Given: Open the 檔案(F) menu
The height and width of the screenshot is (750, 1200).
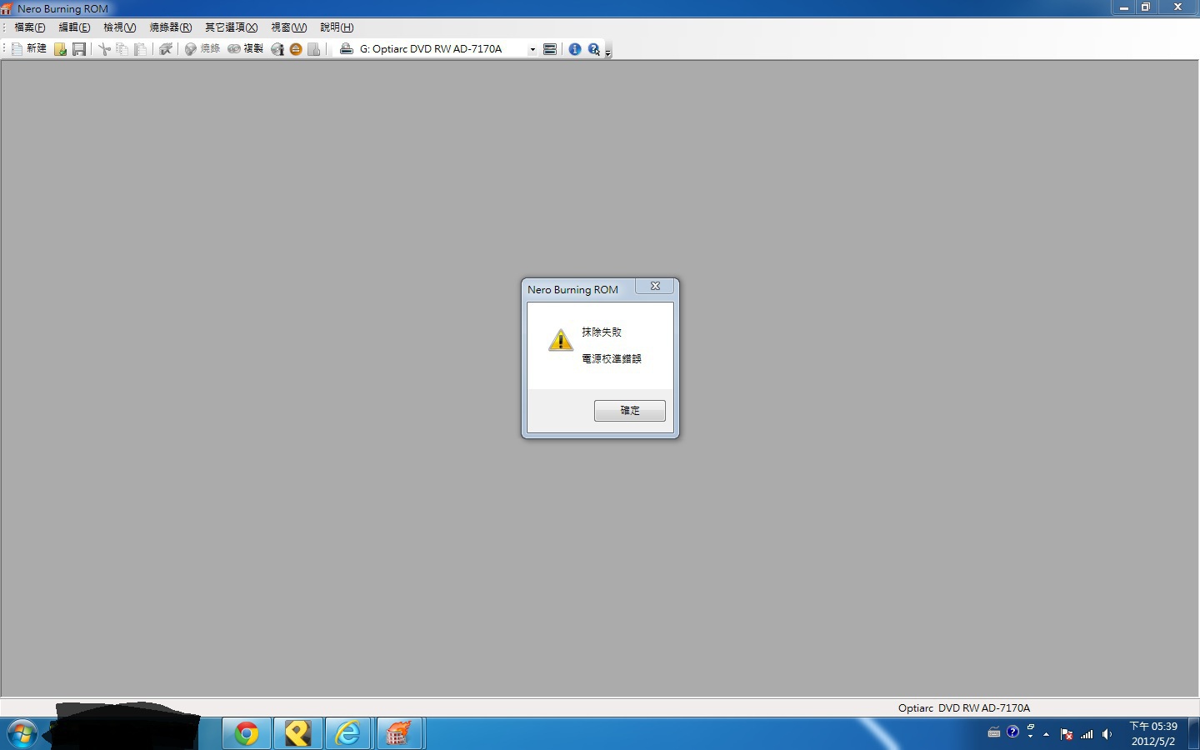Looking at the screenshot, I should pyautogui.click(x=30, y=27).
